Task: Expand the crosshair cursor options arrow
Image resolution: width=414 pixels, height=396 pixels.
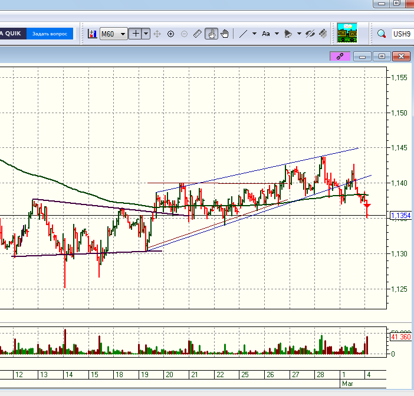Action: (146, 34)
